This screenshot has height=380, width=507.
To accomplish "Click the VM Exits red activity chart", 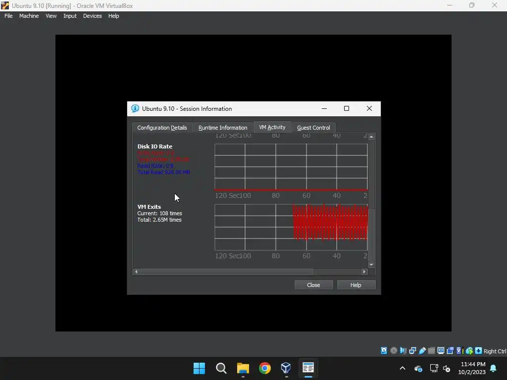I will click(291, 227).
